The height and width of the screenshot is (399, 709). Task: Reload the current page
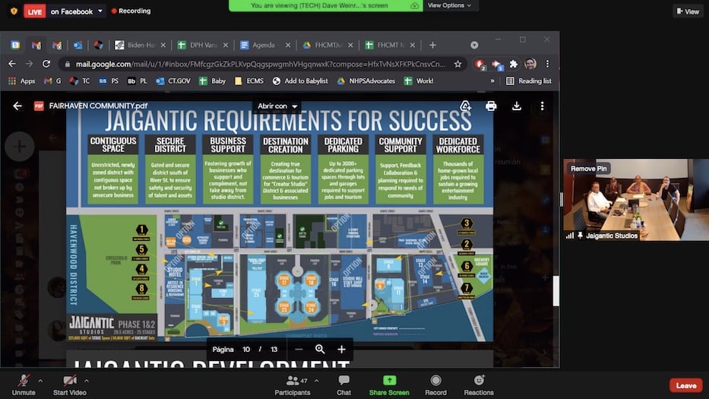pos(46,64)
